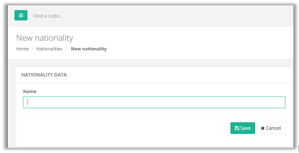Go to Home via the breadcrumb
The height and width of the screenshot is (153, 299).
coord(22,49)
